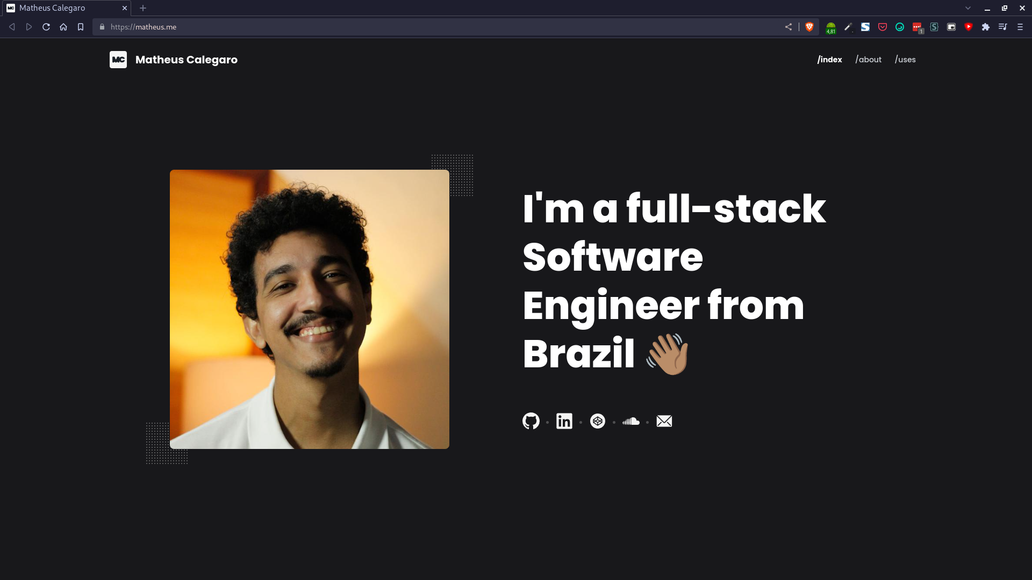The width and height of the screenshot is (1032, 580).
Task: Click the matheus.me address bar
Action: (x=441, y=27)
